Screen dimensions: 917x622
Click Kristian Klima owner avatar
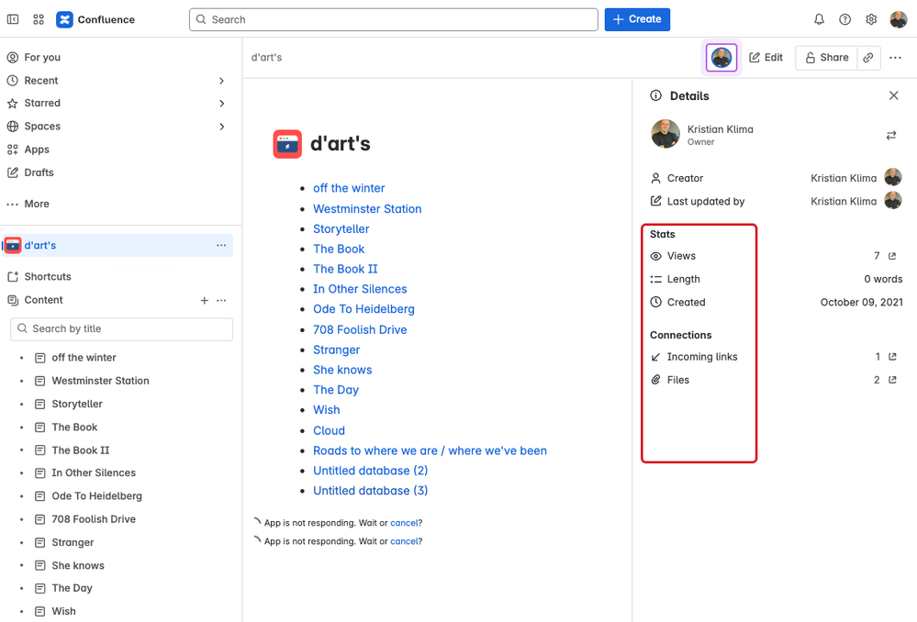[x=665, y=134]
